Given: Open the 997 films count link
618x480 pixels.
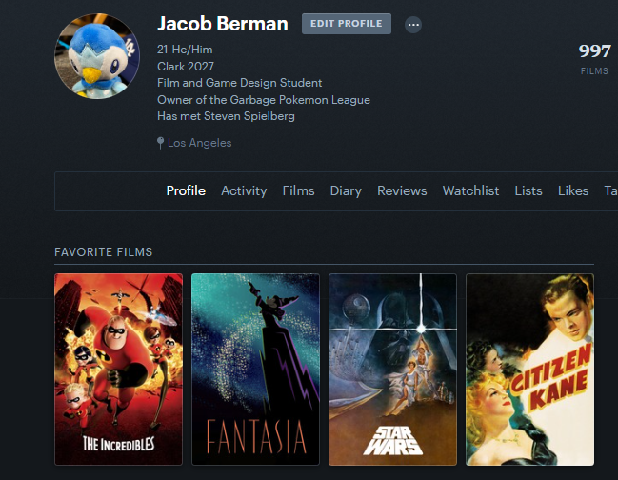Looking at the screenshot, I should pyautogui.click(x=594, y=59).
